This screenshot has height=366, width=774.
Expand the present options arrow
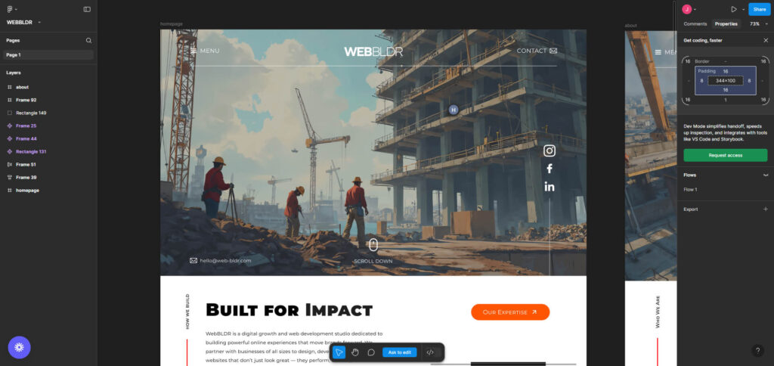(744, 9)
